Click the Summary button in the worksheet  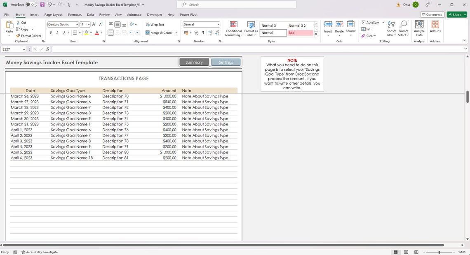(194, 62)
